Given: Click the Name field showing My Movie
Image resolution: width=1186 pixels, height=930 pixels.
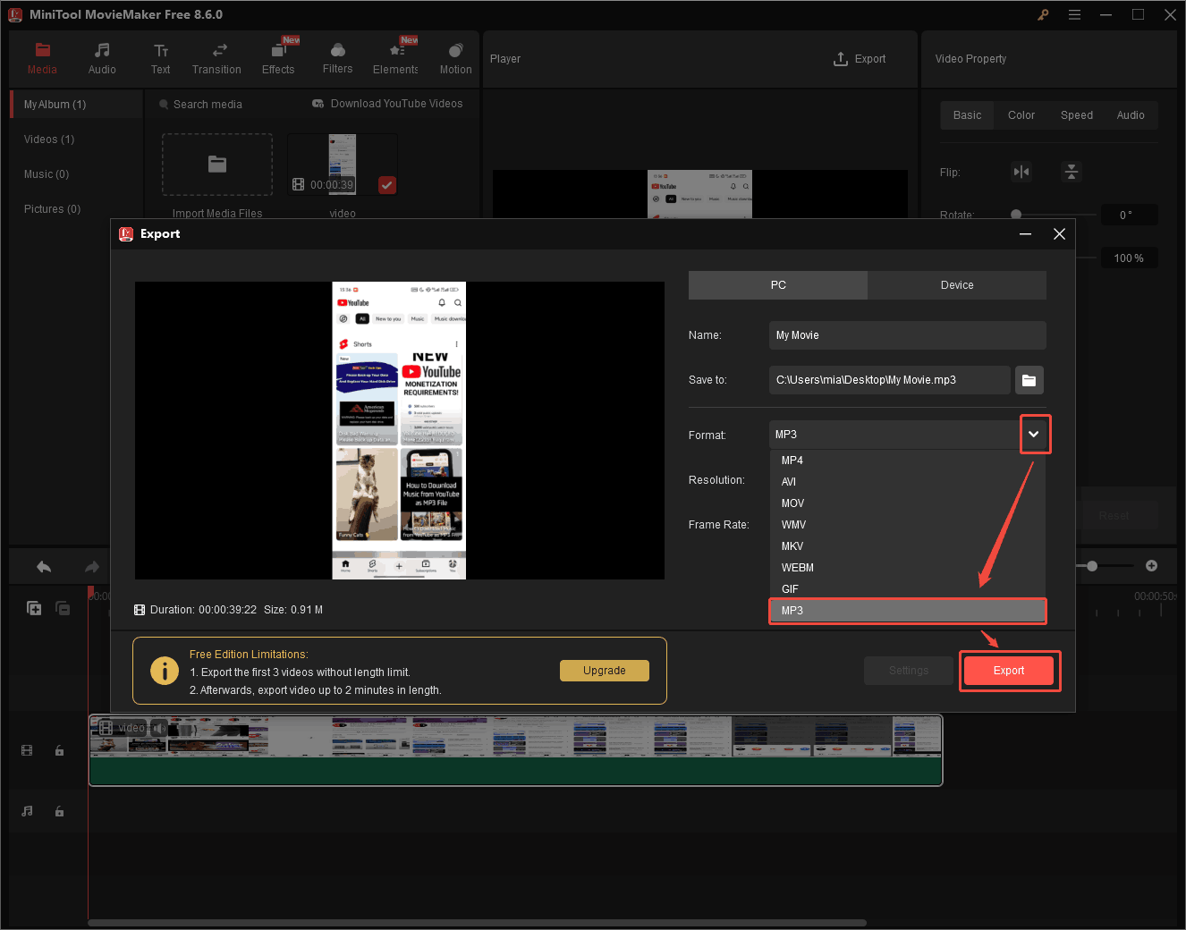Looking at the screenshot, I should 907,335.
